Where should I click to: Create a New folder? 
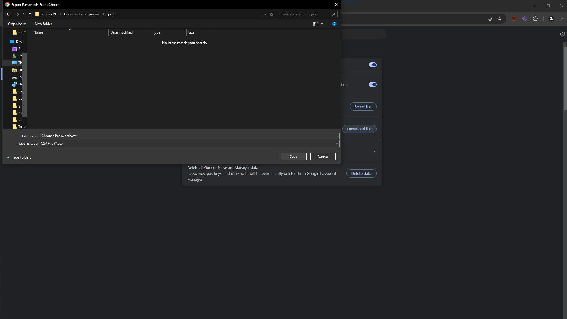43,24
